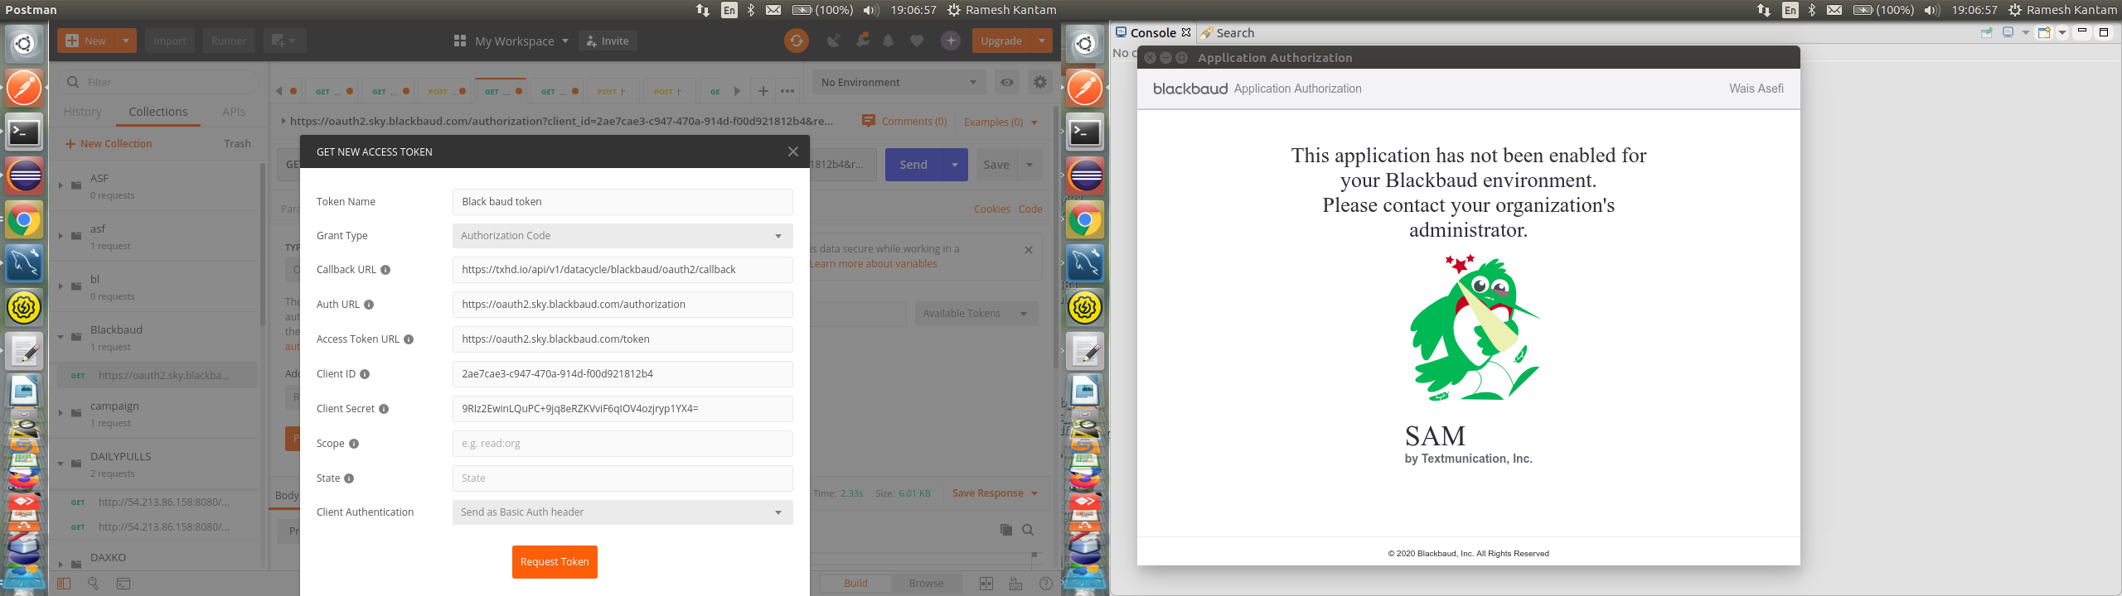Click the help question-mark icon in Postman status bar

[x=1046, y=584]
